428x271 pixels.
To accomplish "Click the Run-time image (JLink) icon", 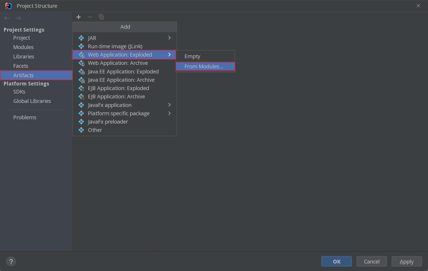I will coord(81,46).
